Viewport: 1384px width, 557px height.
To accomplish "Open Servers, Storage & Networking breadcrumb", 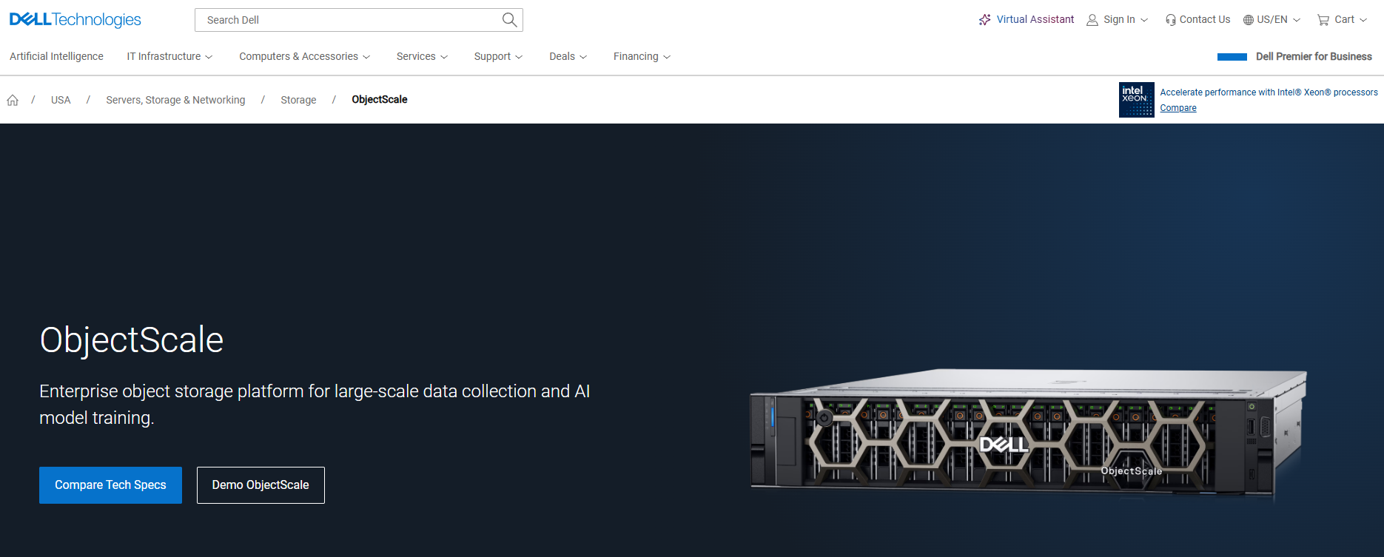I will click(x=175, y=100).
